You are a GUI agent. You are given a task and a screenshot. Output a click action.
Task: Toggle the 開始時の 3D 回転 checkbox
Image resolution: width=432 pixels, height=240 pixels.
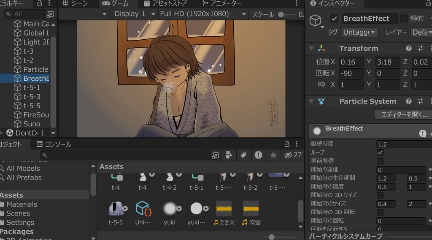pyautogui.click(x=380, y=212)
